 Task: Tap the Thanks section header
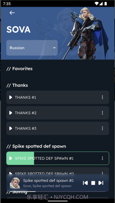(x=17, y=85)
